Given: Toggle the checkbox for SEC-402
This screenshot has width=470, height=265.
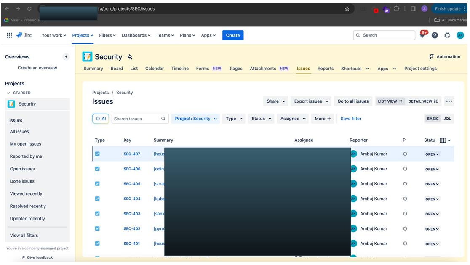Looking at the screenshot, I should 97,229.
